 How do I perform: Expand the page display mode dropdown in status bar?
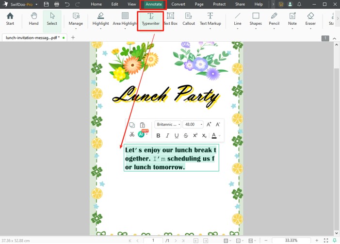coord(243,240)
